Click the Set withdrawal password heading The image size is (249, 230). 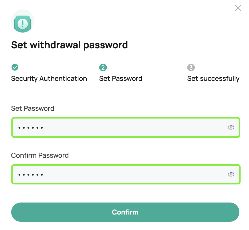tap(69, 45)
